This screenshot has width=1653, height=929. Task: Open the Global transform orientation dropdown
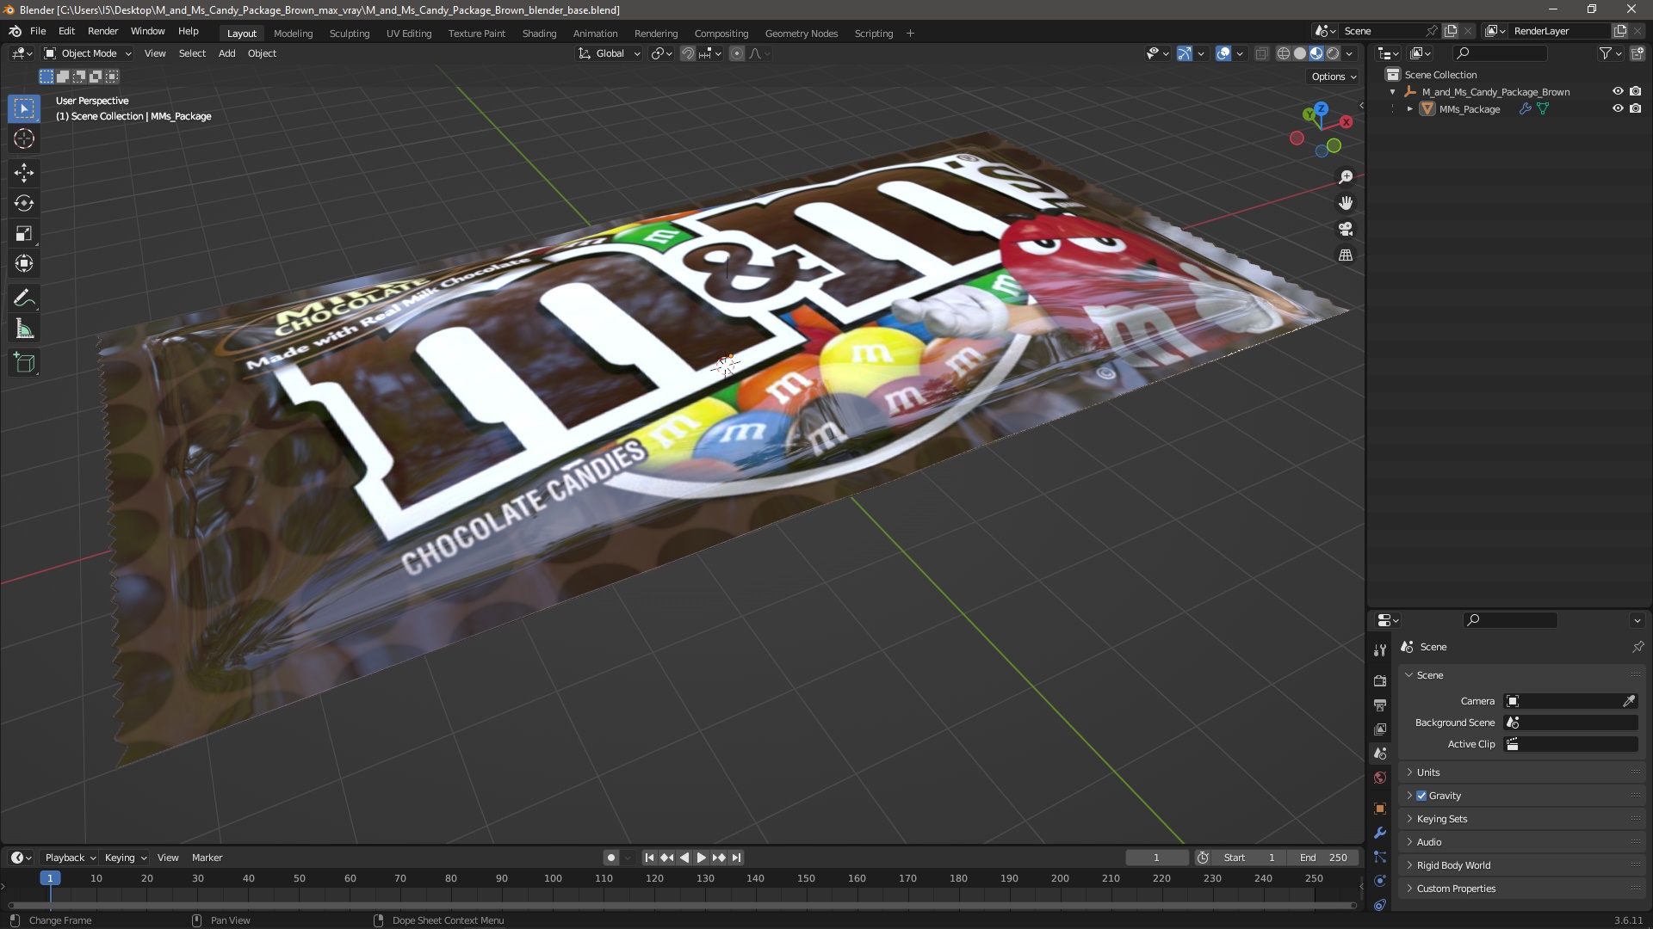tap(609, 53)
